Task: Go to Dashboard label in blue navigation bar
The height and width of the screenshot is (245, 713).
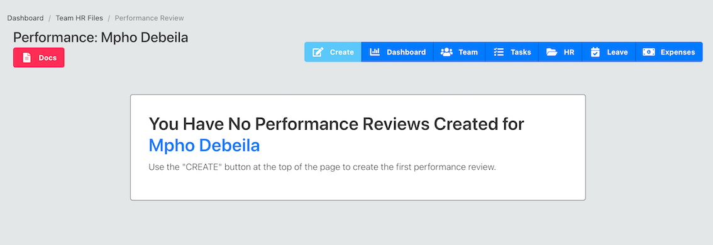Action: (406, 52)
